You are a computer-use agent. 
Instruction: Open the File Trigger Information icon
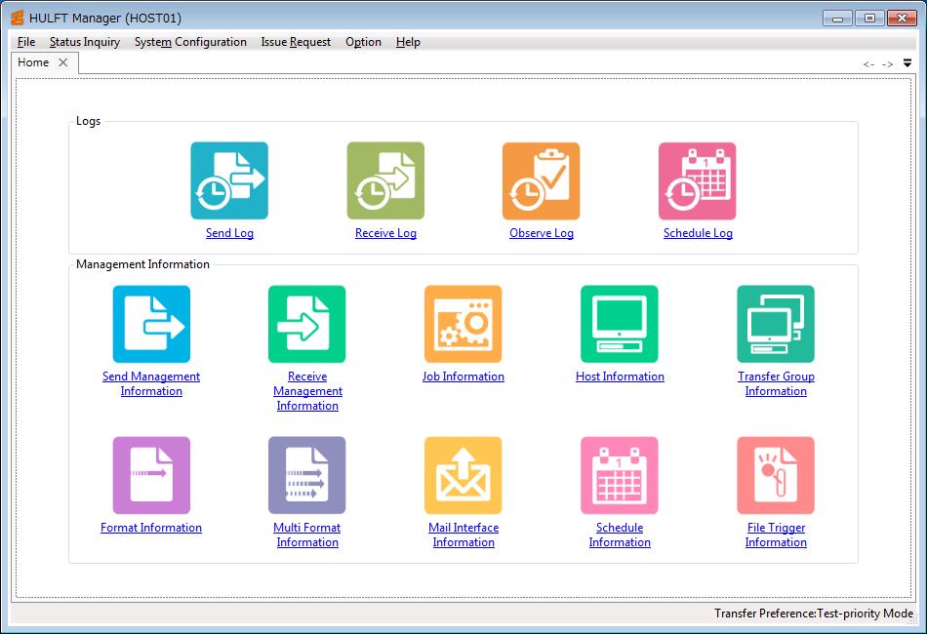[x=776, y=475]
